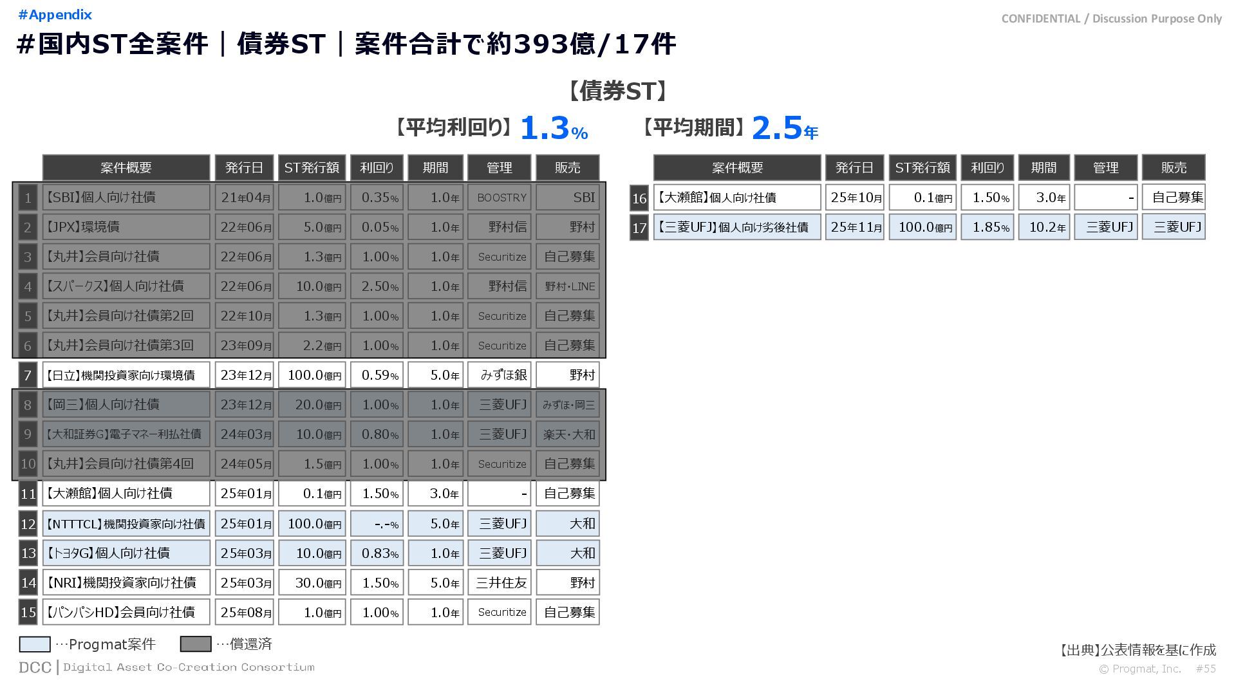Click the 【日立】機関投資家向け環境債 cell

point(126,375)
